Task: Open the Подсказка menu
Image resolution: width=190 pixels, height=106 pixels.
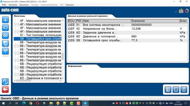Action: 69,5
